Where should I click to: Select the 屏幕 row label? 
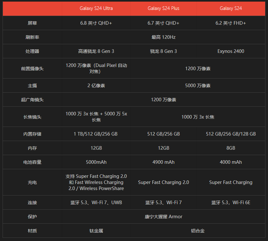coord(32,23)
